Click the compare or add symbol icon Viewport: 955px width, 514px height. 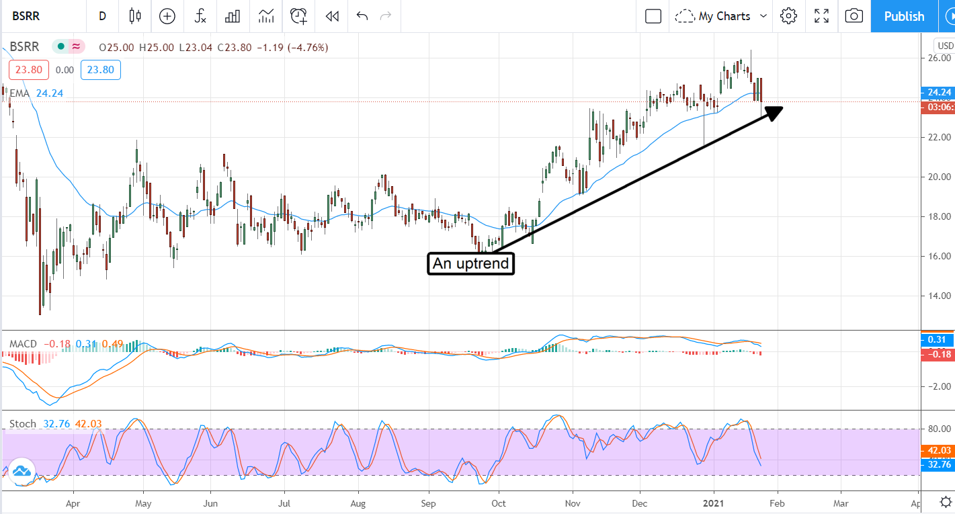pos(167,16)
